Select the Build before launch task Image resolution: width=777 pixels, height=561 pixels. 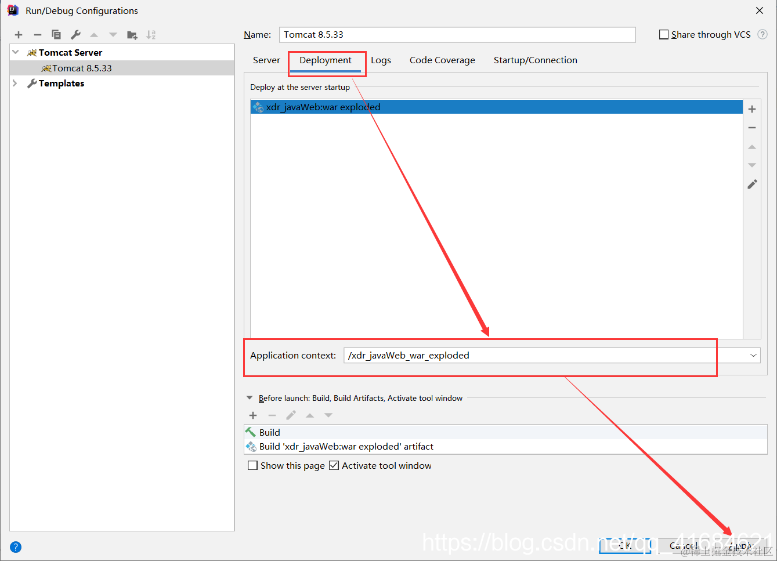click(505, 432)
